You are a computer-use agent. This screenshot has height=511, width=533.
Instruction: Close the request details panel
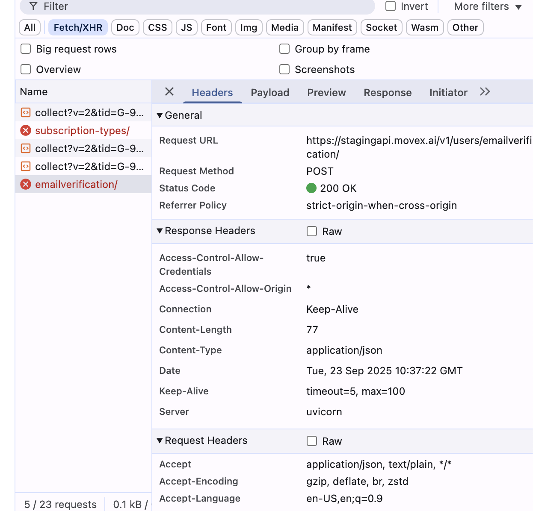pos(169,92)
